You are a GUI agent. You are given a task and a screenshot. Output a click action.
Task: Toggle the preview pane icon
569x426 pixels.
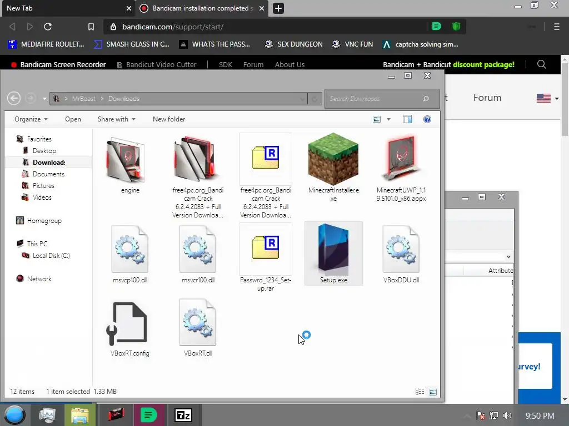(x=407, y=119)
